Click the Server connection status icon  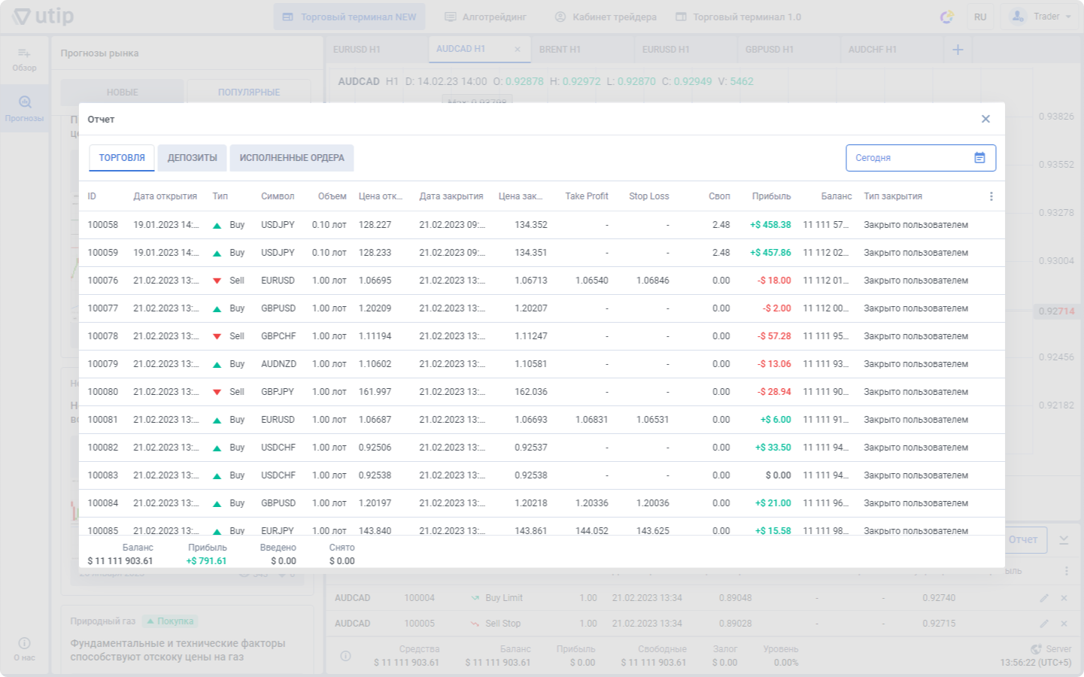(1036, 649)
